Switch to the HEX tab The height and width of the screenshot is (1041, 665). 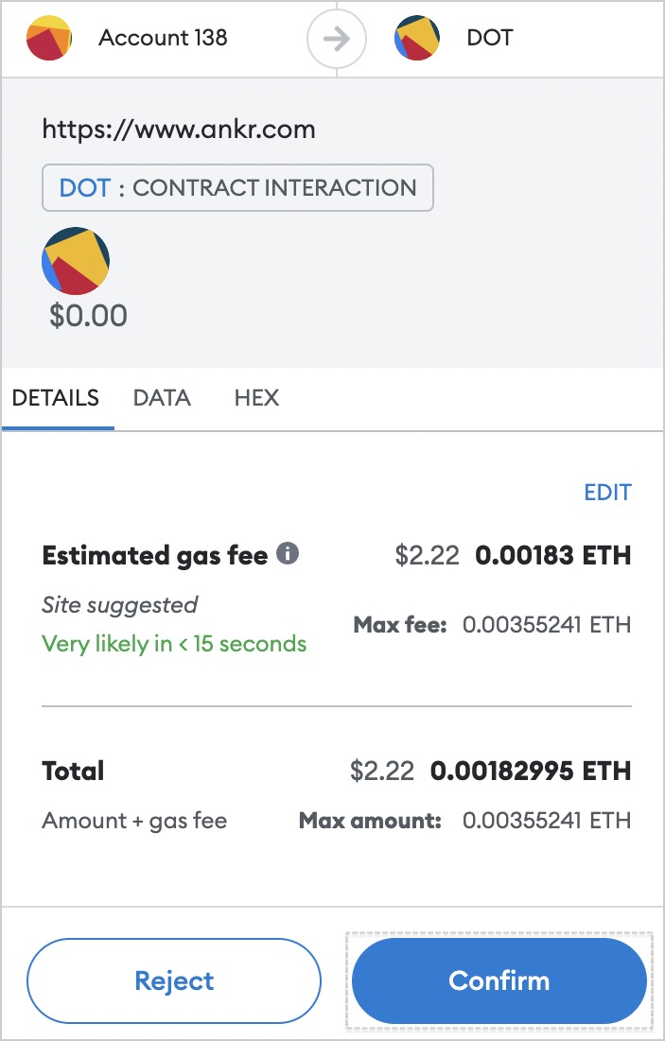click(256, 398)
